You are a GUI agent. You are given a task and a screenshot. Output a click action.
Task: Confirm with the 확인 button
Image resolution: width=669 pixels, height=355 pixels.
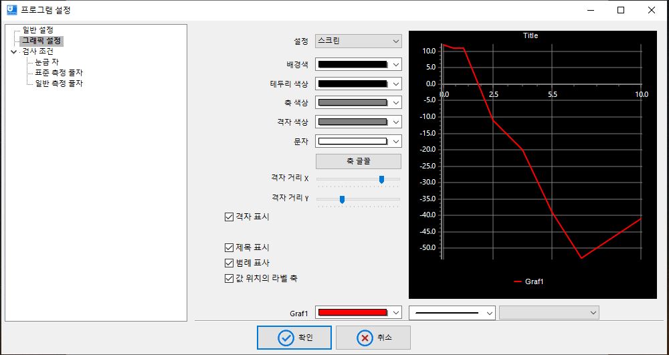tap(294, 338)
